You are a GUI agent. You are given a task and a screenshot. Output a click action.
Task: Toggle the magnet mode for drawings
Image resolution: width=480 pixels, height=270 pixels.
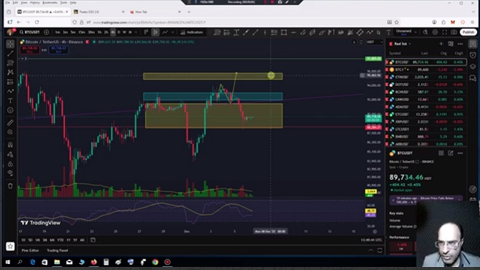[x=10, y=145]
